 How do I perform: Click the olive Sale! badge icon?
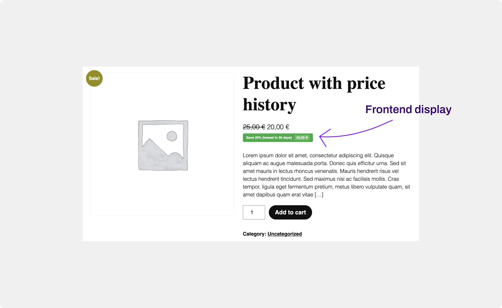click(x=94, y=78)
